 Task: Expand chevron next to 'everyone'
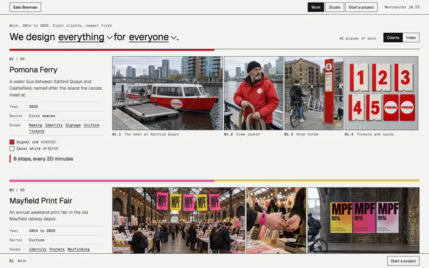(174, 38)
